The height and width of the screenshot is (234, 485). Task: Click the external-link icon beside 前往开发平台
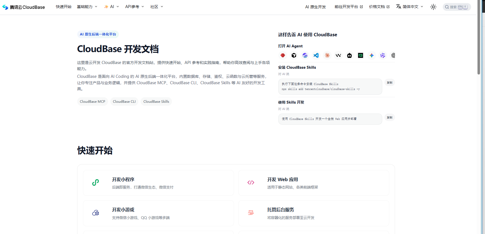(361, 7)
